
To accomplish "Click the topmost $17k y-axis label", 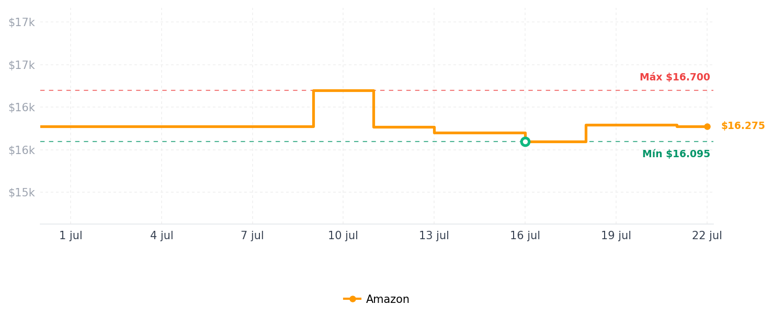I will click(21, 22).
